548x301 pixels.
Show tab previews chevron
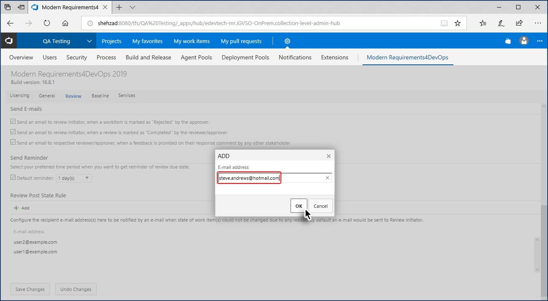pyautogui.click(x=132, y=7)
